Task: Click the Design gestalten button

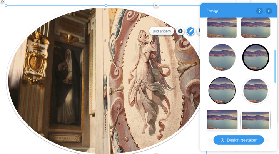Action: [239, 140]
